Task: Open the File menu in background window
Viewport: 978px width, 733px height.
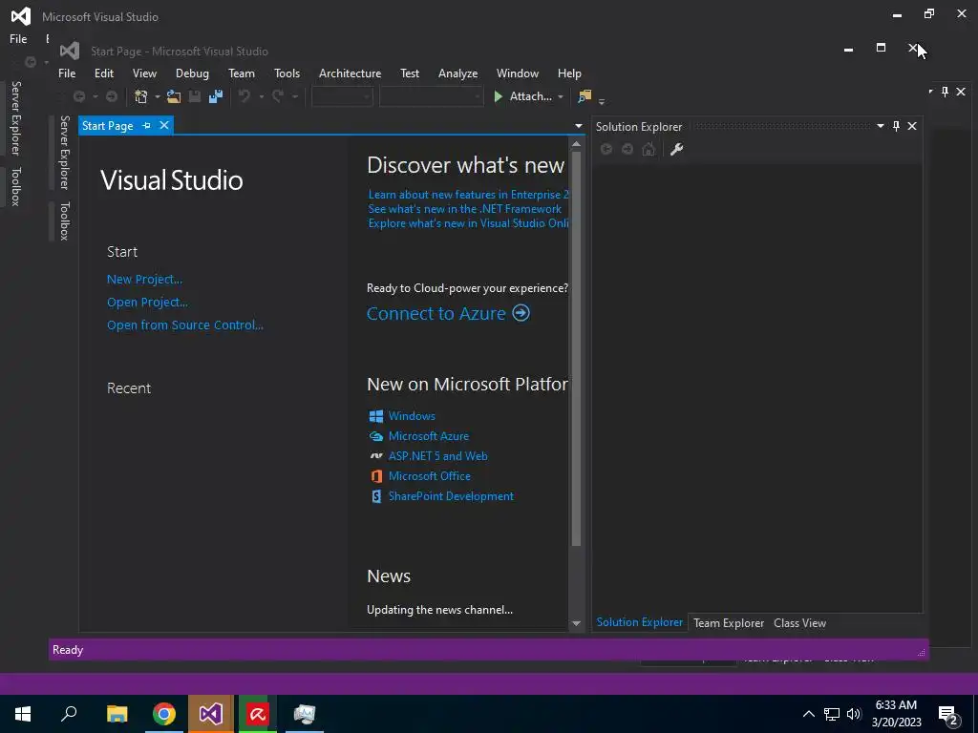Action: (18, 38)
